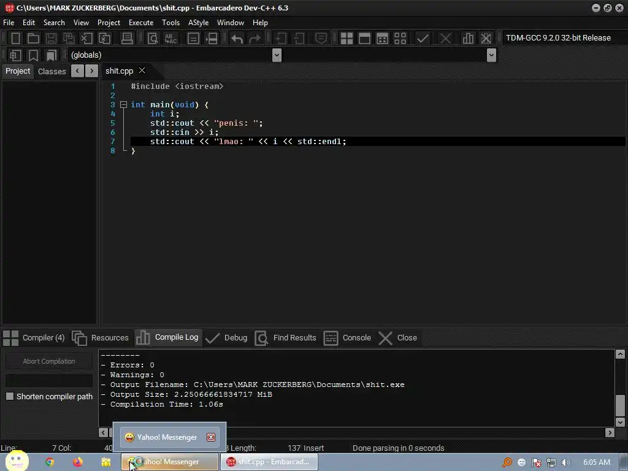The image size is (628, 471).
Task: Click the Save All toolbar icon
Action: coord(69,39)
